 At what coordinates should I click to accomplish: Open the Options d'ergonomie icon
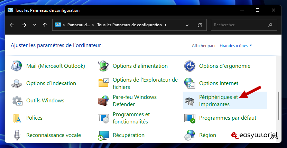pos(189,66)
